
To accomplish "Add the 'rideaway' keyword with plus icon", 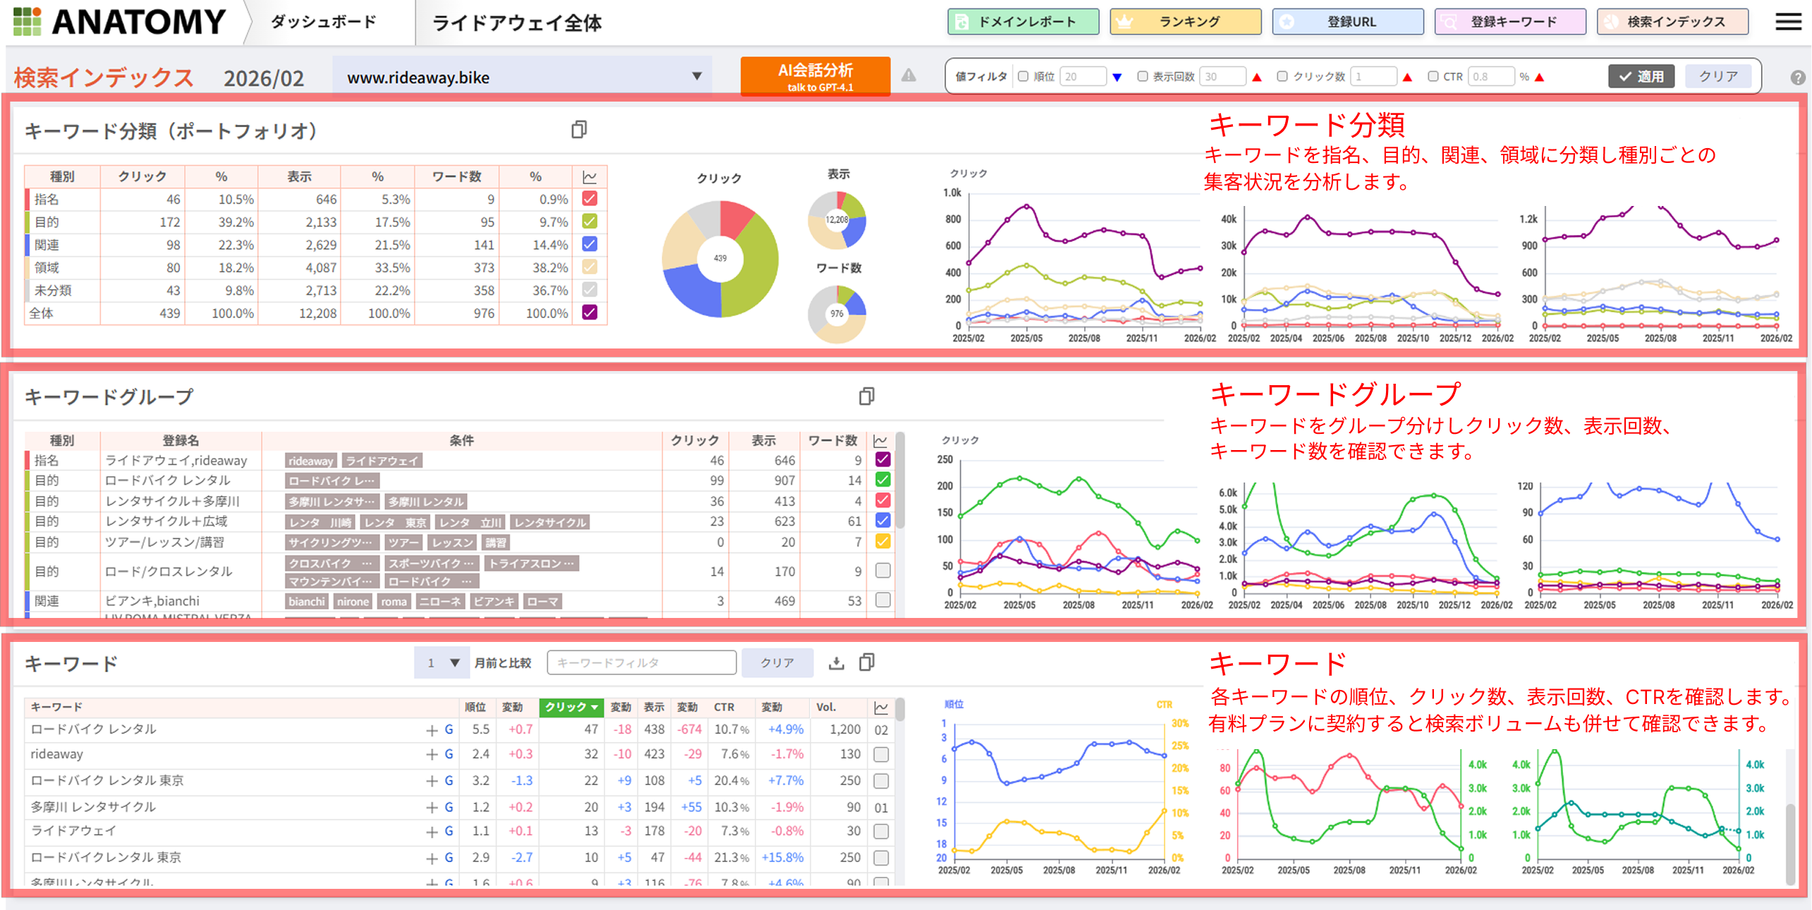I will tap(432, 755).
